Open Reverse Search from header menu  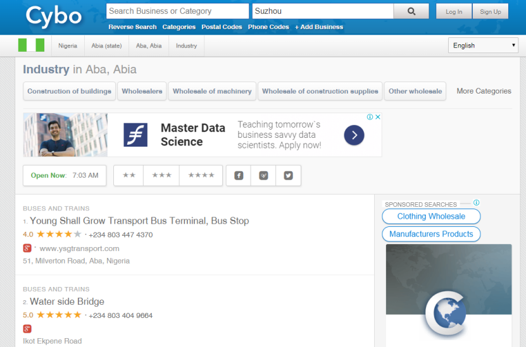[x=132, y=27]
